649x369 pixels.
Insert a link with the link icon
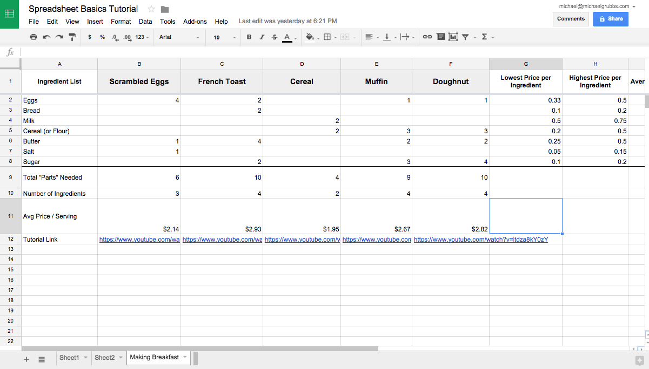tap(427, 37)
